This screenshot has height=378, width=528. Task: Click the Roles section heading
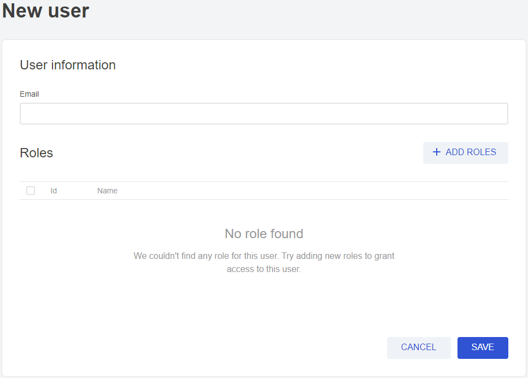click(x=37, y=153)
